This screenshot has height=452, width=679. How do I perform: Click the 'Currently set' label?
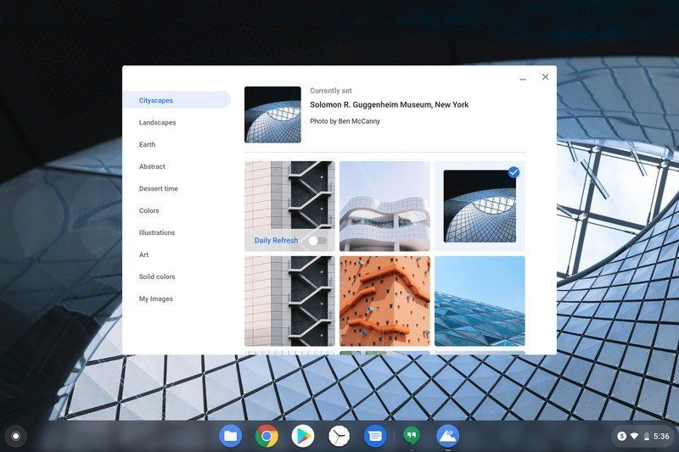331,91
